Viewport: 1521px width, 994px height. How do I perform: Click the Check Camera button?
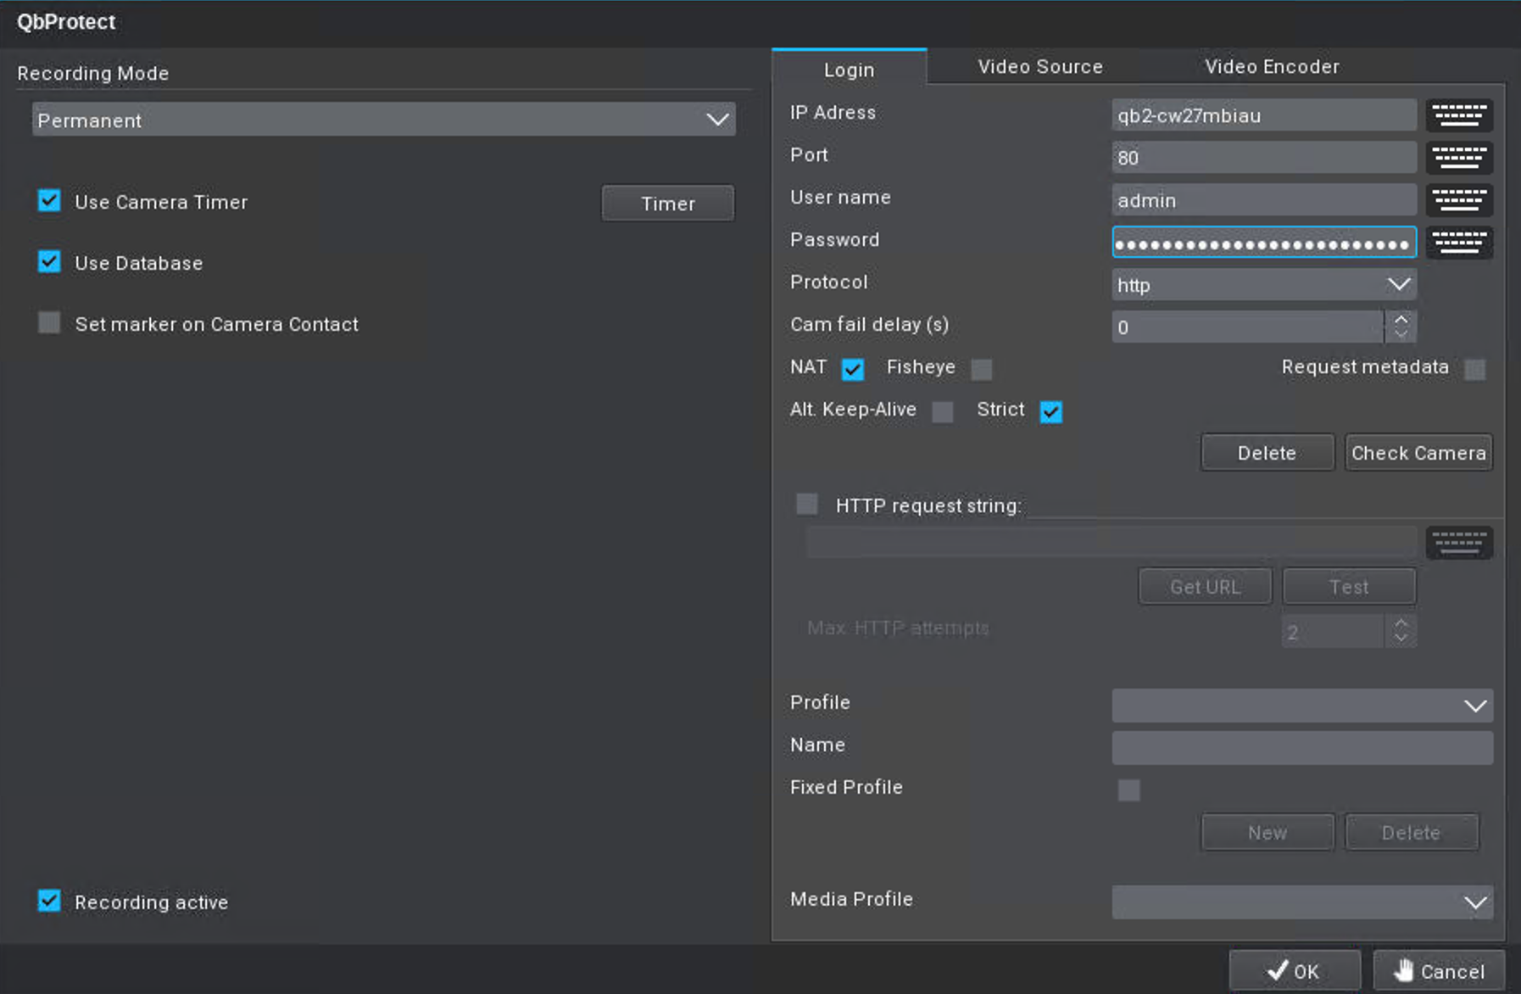(1418, 453)
